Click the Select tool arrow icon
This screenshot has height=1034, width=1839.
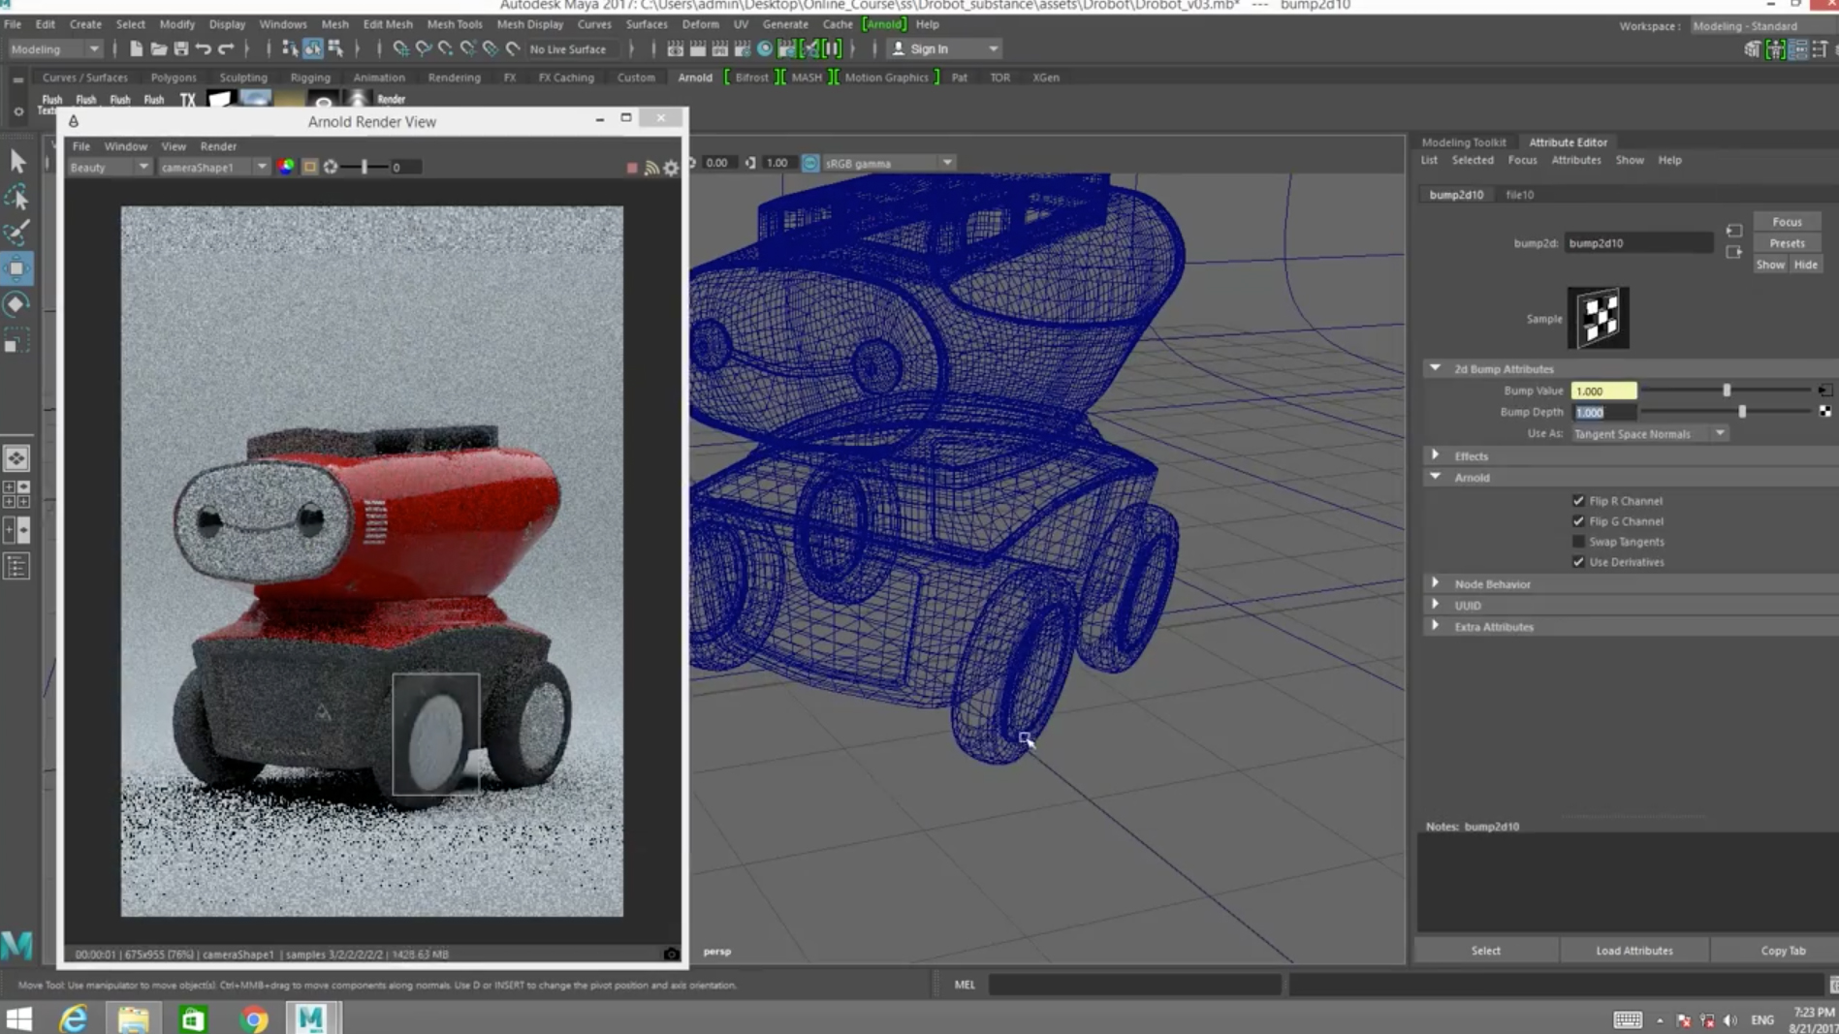coord(16,161)
